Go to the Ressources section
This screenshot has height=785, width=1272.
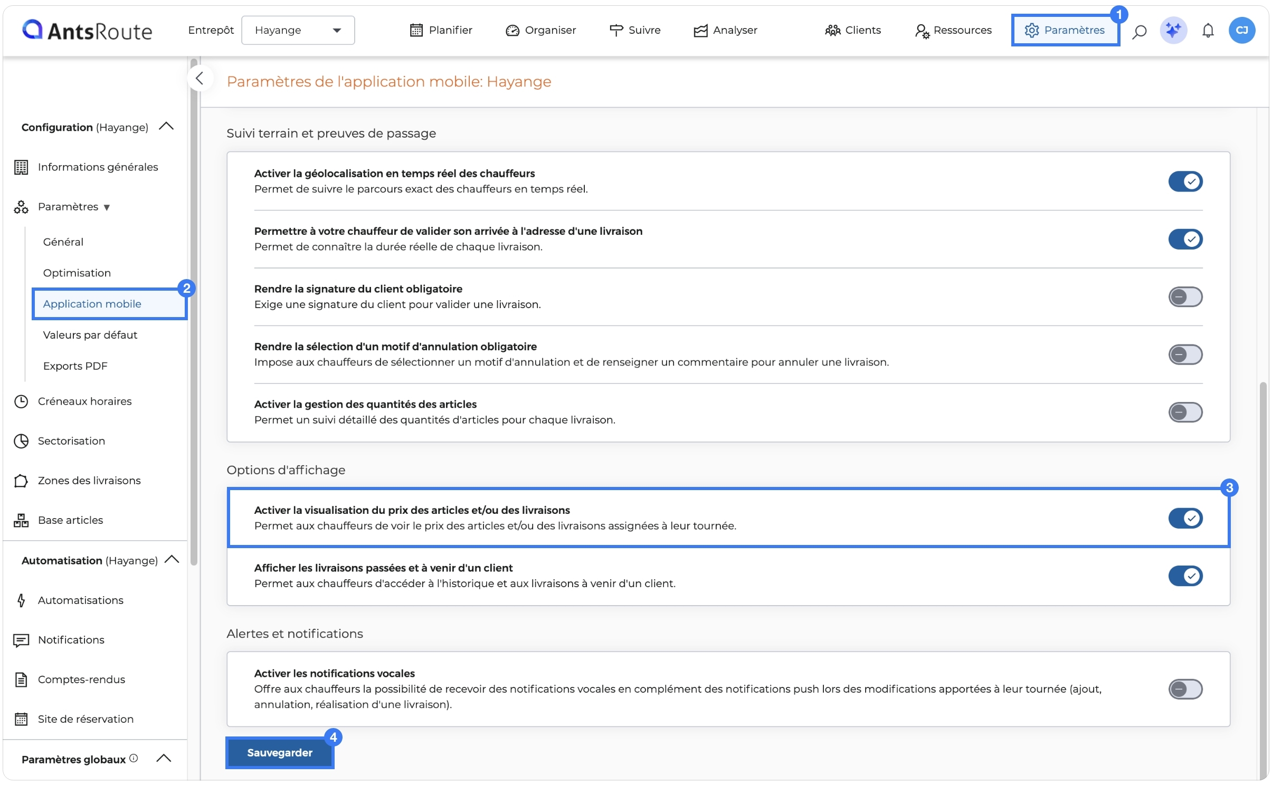(x=953, y=30)
